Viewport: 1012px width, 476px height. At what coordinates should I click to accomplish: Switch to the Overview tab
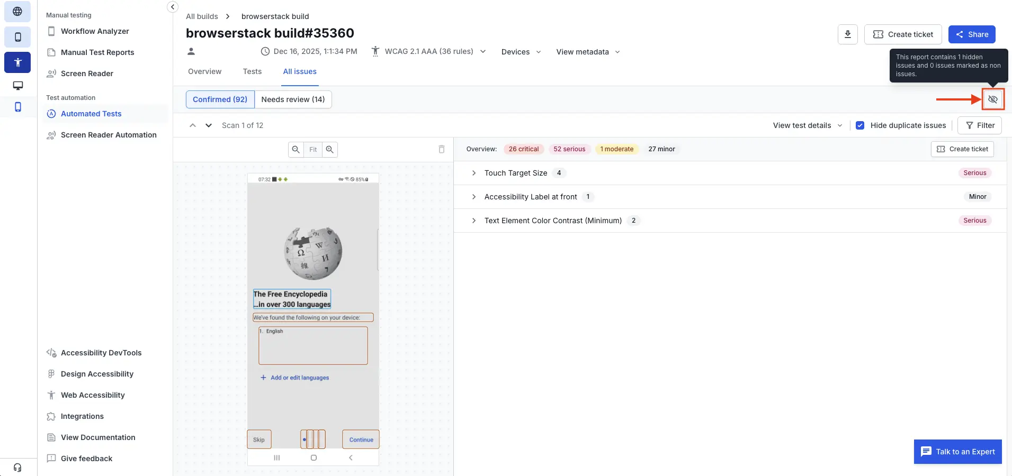(204, 71)
